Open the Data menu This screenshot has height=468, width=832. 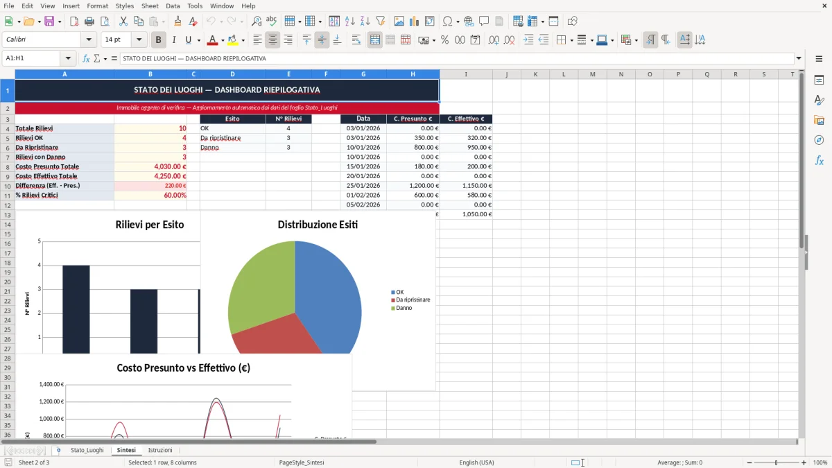pyautogui.click(x=173, y=6)
